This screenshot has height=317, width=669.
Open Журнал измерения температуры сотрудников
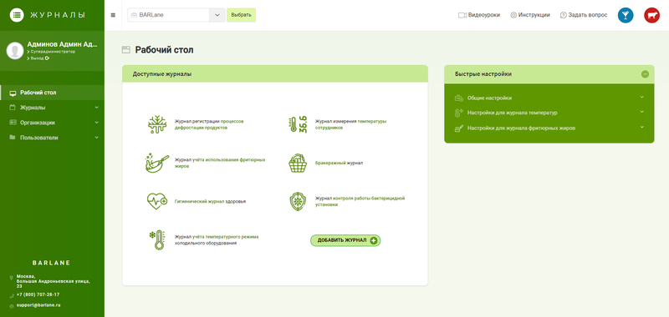point(350,124)
